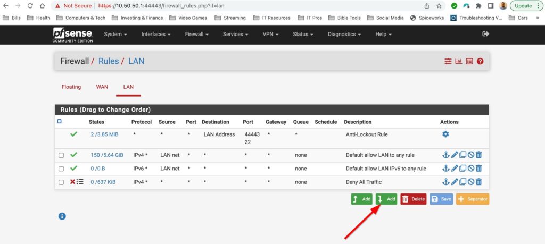The image size is (545, 244).
Task: Copy the Default allow LAN IPv6 rule
Action: (463, 169)
